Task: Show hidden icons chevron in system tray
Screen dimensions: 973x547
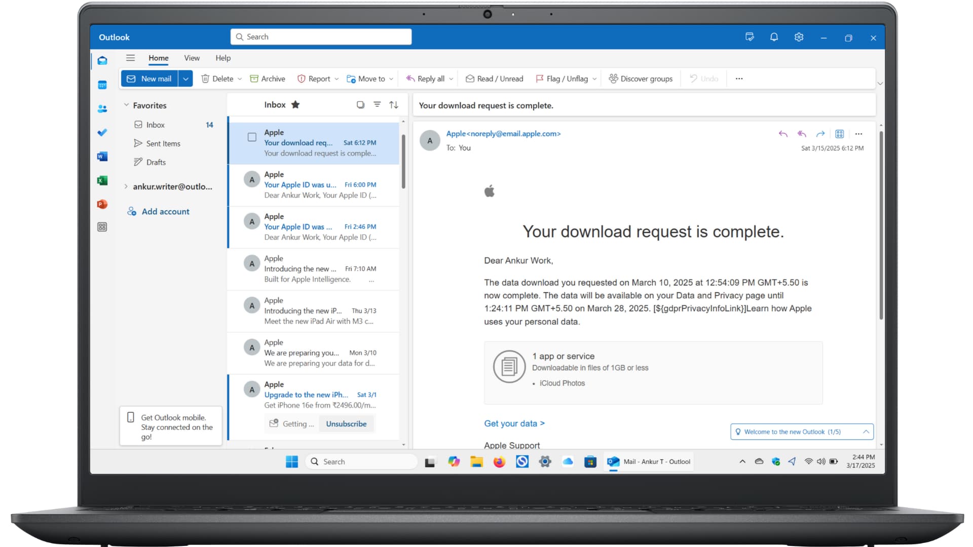Action: point(742,461)
